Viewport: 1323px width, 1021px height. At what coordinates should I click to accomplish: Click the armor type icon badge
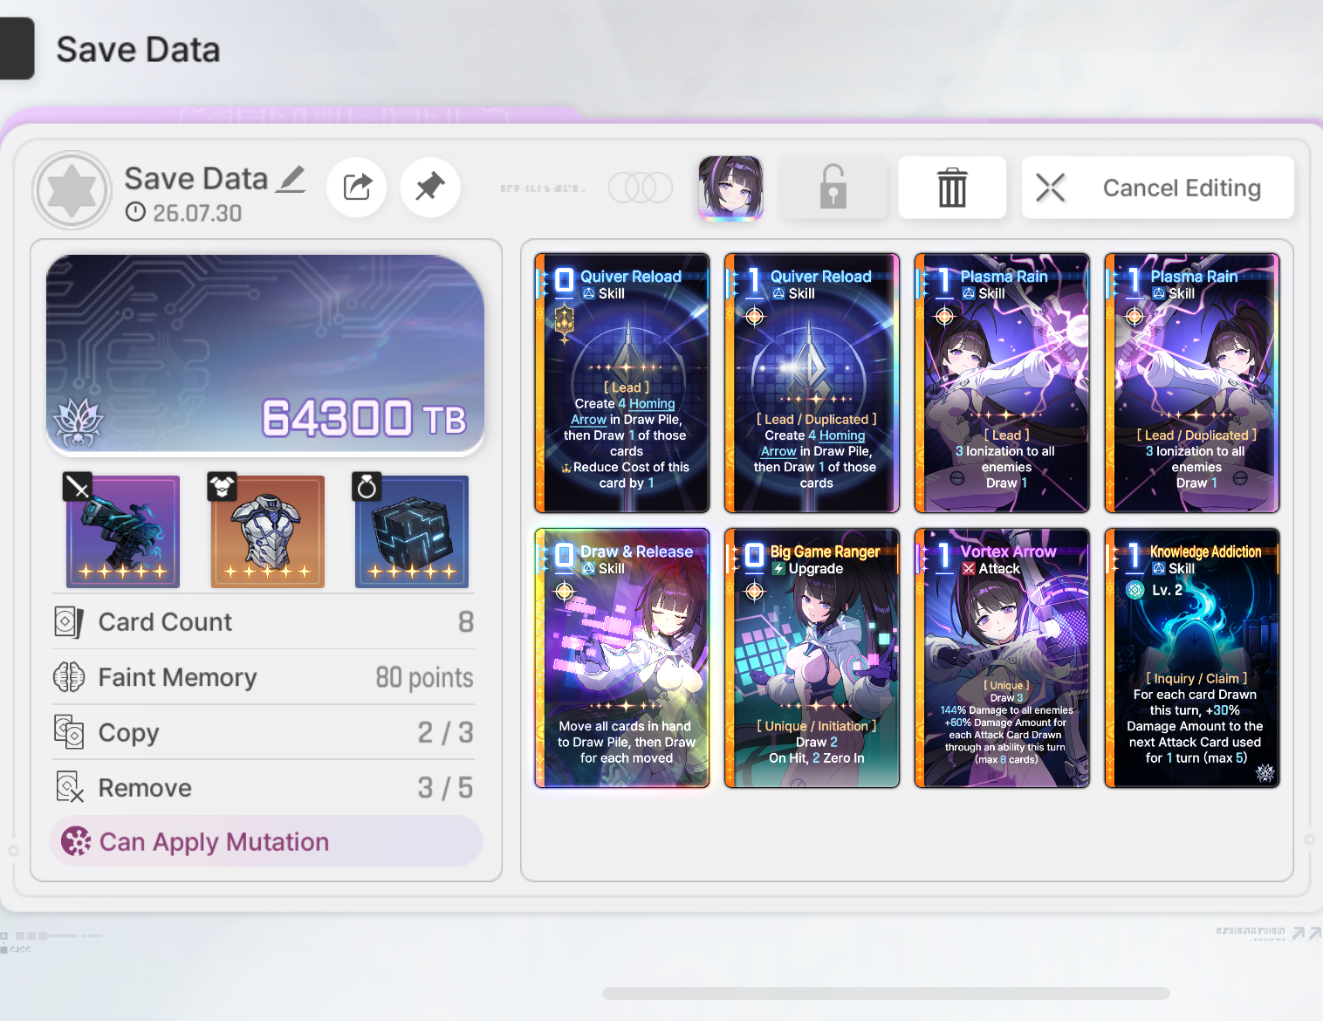[x=222, y=486]
